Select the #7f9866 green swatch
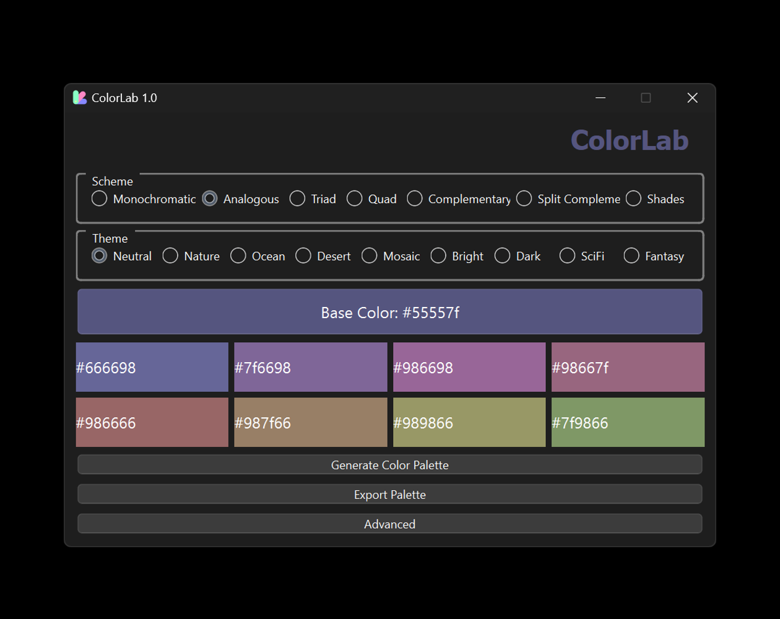This screenshot has height=619, width=780. pos(628,422)
